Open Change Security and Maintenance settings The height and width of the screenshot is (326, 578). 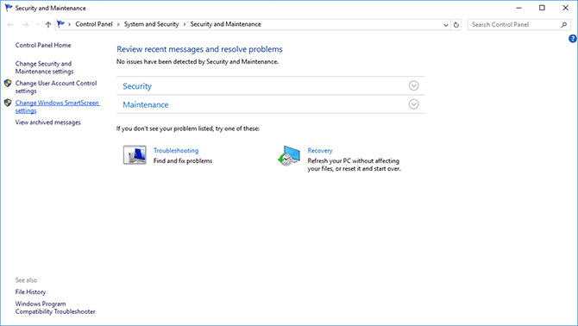pyautogui.click(x=44, y=67)
